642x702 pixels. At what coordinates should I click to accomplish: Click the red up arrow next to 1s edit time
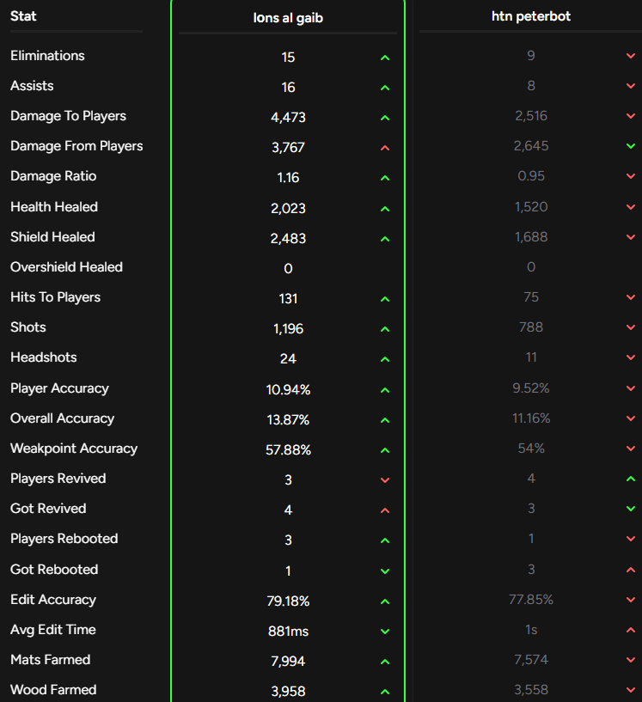[630, 630]
